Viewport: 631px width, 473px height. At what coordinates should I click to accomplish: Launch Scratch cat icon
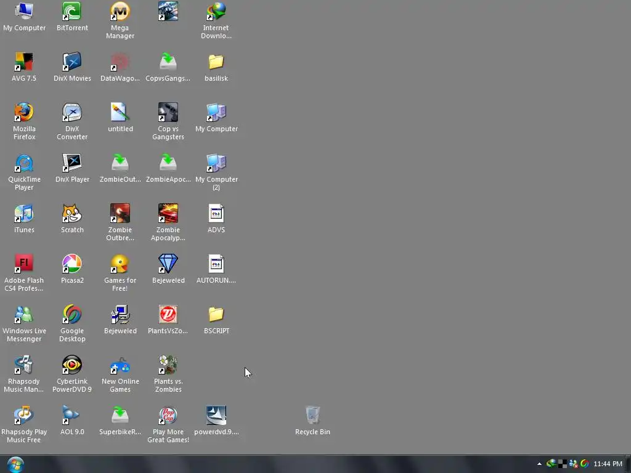(x=72, y=219)
